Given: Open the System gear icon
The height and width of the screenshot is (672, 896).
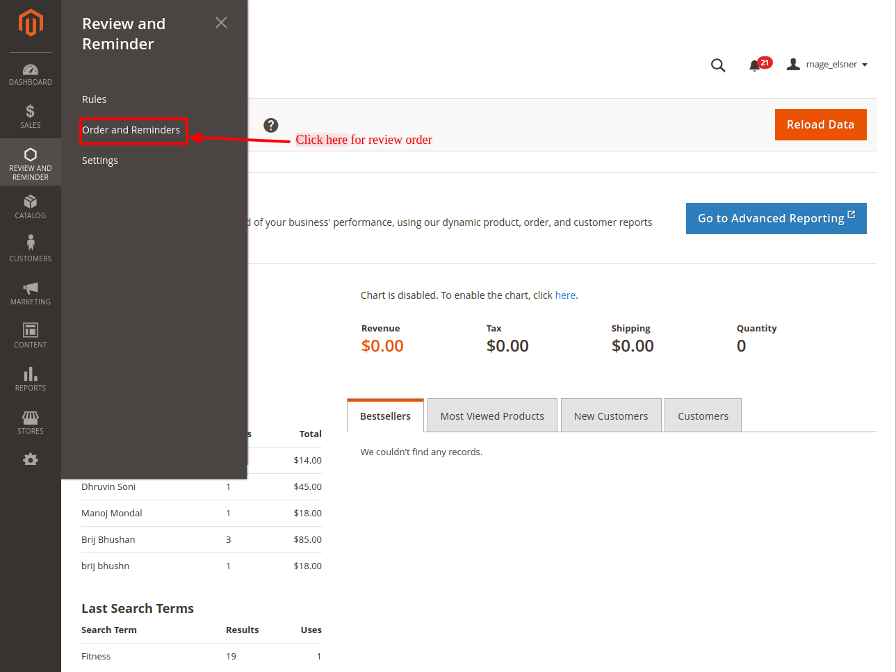Looking at the screenshot, I should coord(31,459).
